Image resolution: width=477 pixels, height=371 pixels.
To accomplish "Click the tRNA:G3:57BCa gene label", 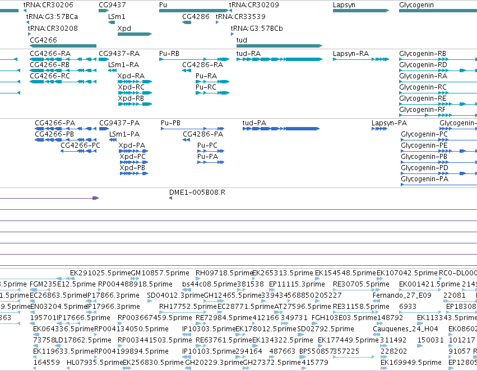I will pos(52,17).
